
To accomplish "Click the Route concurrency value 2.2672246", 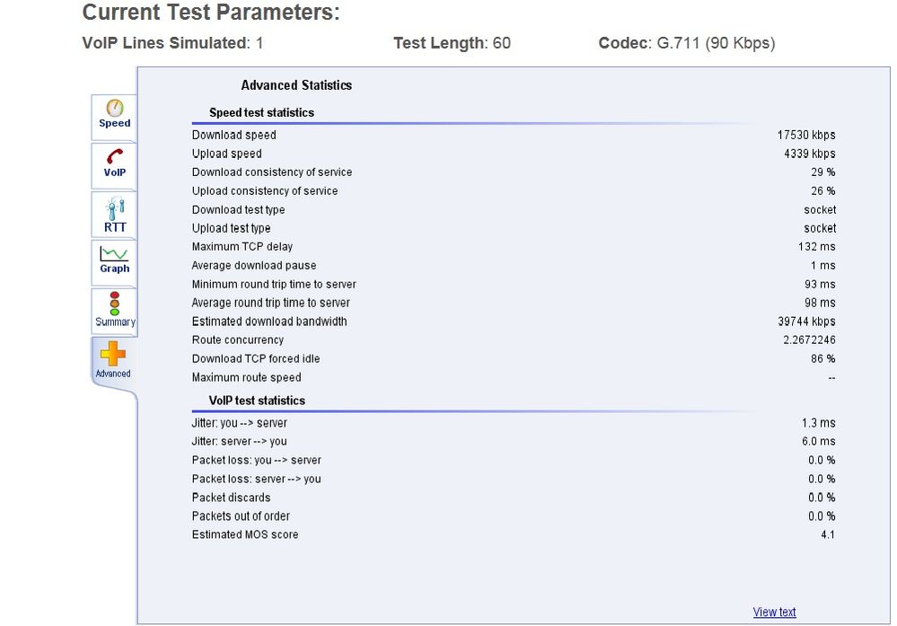I will [x=809, y=339].
